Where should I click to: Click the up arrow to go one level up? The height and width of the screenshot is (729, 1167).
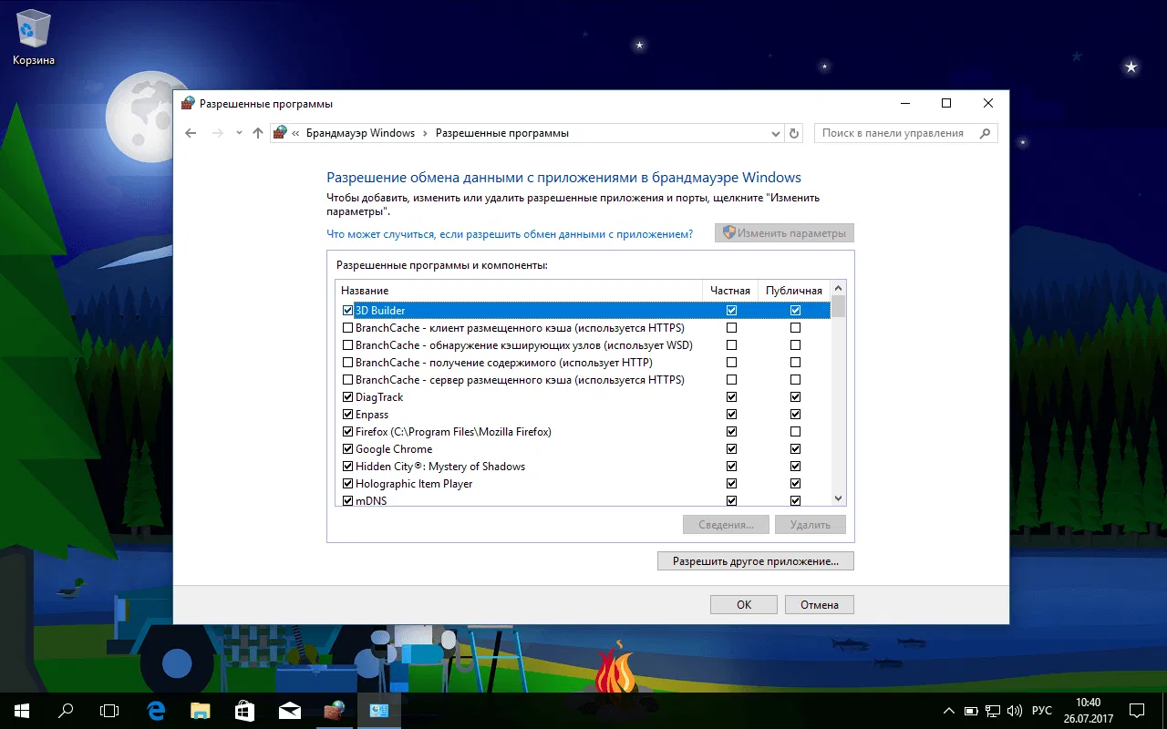[258, 133]
